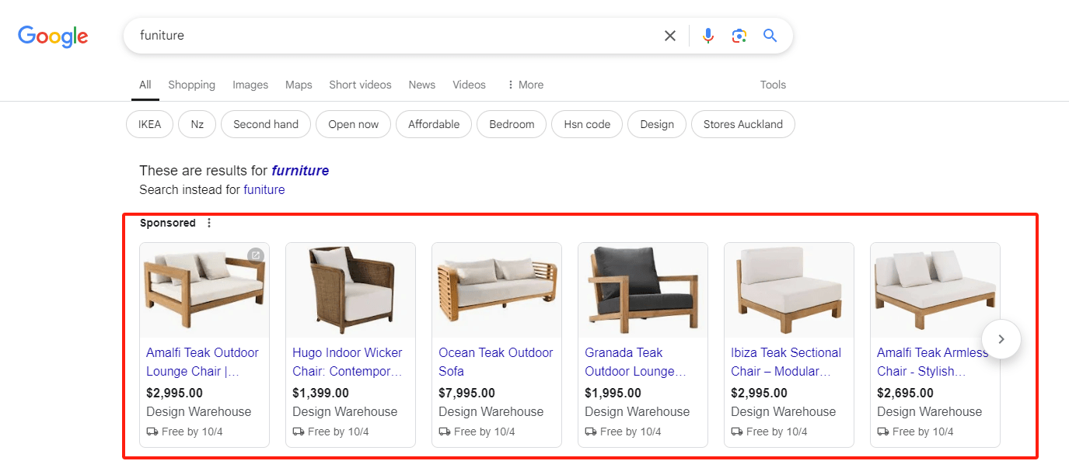Open the Videos tab
The height and width of the screenshot is (461, 1069).
469,85
